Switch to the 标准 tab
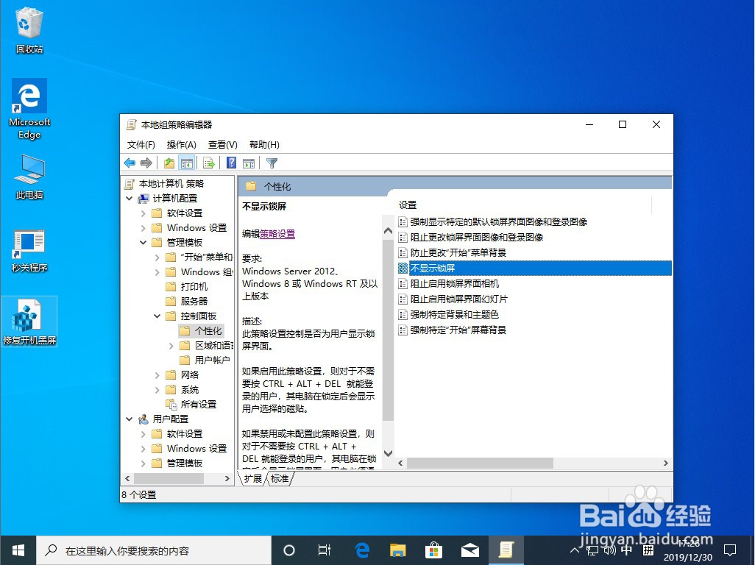The height and width of the screenshot is (565, 755). [x=280, y=478]
